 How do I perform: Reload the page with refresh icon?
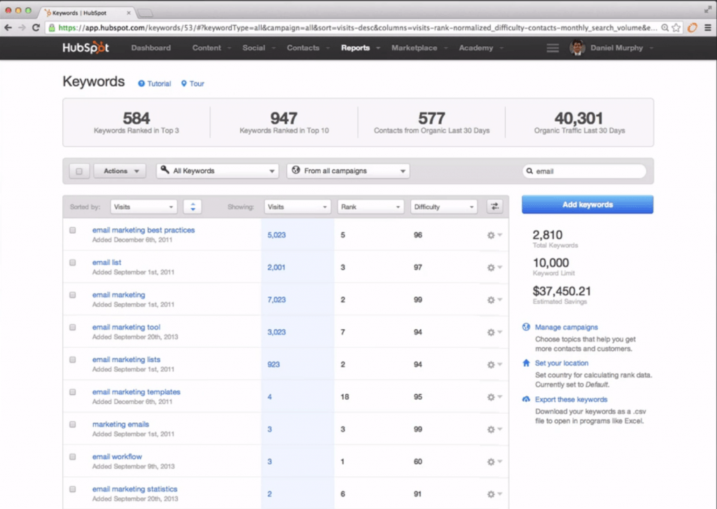point(36,28)
